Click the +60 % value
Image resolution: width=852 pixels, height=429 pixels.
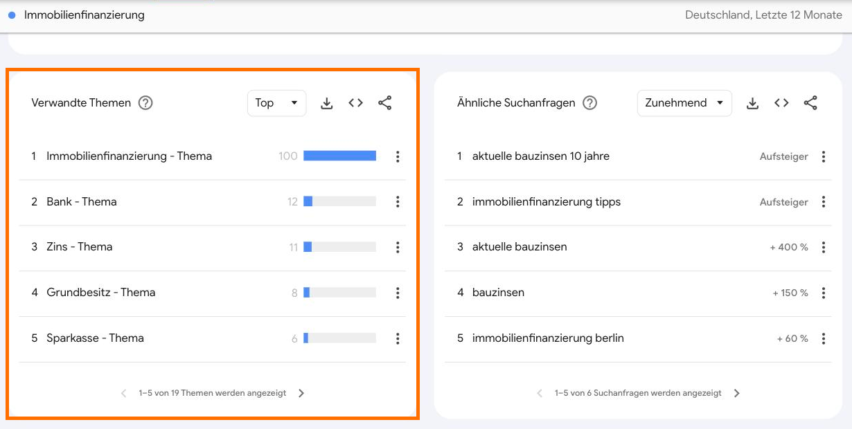pyautogui.click(x=792, y=338)
